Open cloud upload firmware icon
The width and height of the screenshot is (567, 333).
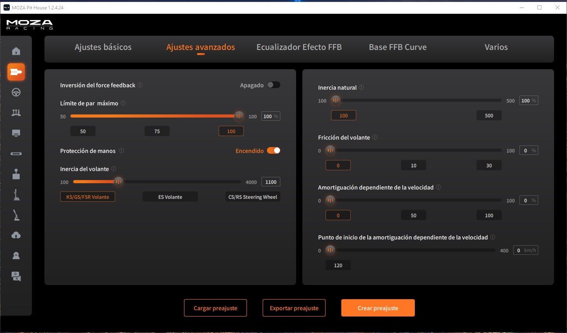pos(16,235)
